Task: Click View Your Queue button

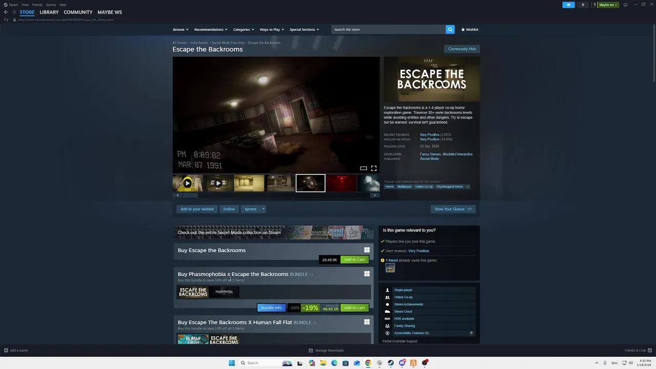Action: pyautogui.click(x=453, y=209)
